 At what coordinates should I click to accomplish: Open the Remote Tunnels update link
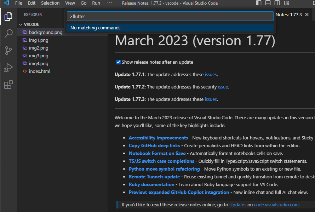tap(154, 177)
